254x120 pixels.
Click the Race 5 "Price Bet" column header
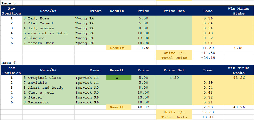click(x=174, y=11)
